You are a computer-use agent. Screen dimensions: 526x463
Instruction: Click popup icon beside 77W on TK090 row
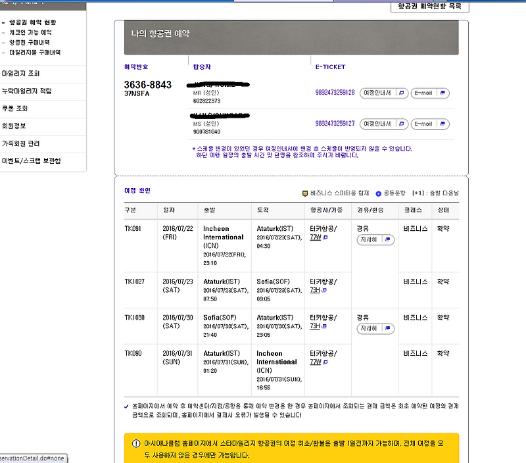coord(325,362)
